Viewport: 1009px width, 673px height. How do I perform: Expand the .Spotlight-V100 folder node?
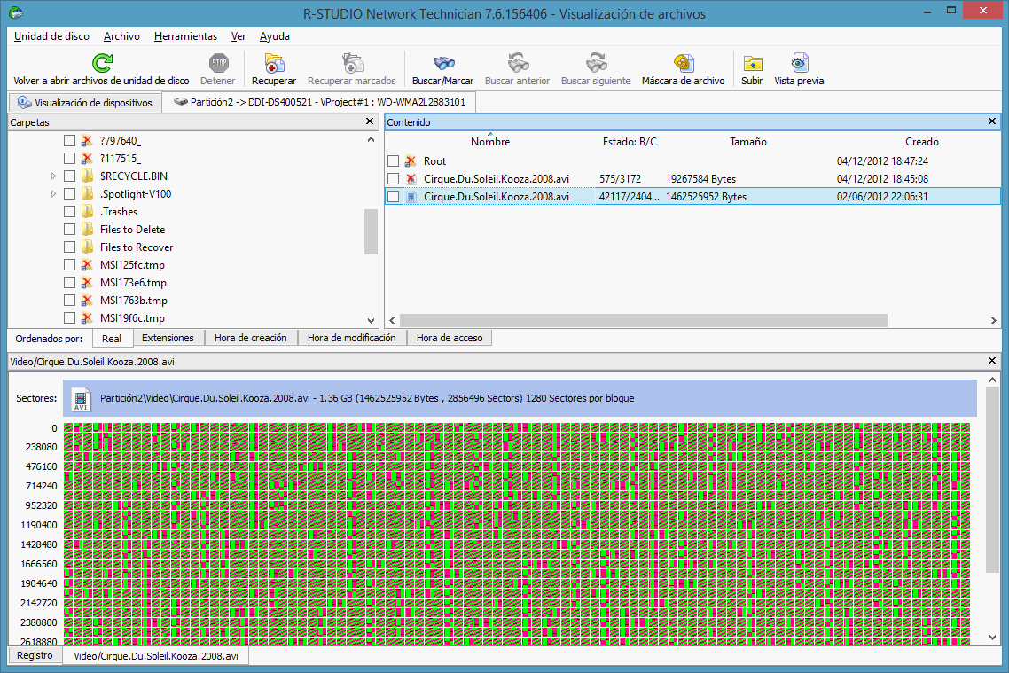coord(54,194)
